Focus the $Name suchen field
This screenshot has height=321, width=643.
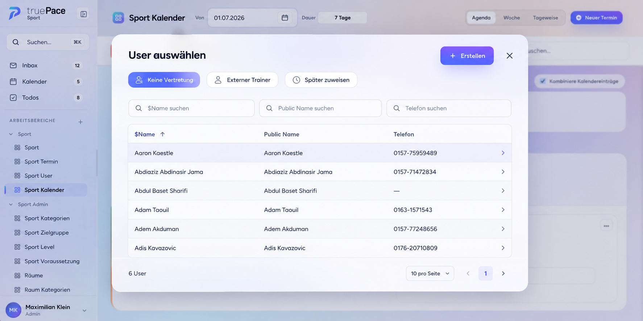pos(191,108)
